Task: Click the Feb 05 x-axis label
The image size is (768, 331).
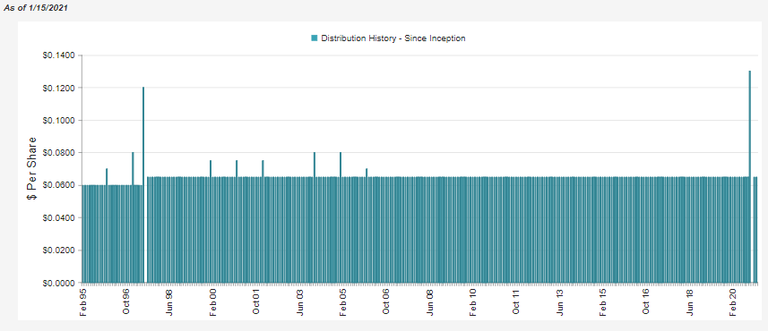Action: (342, 302)
